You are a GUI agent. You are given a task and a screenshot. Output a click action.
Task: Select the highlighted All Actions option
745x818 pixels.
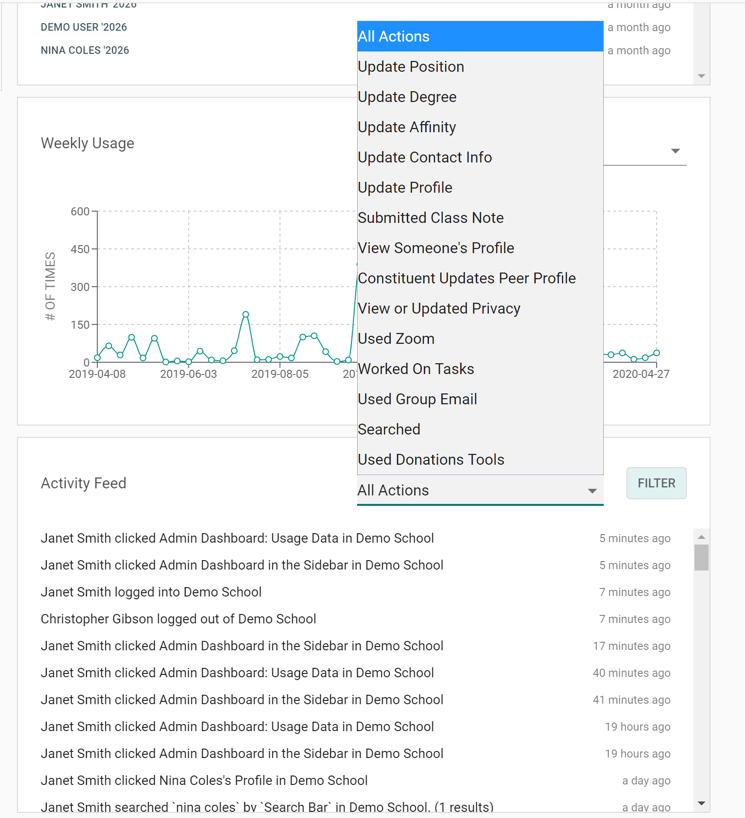point(480,36)
